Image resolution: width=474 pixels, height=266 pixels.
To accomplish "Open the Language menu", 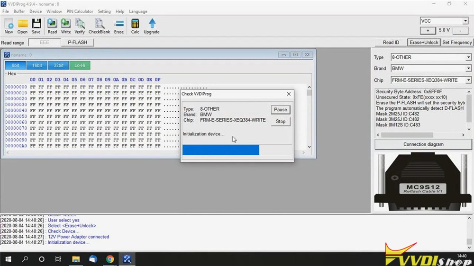I will [x=138, y=11].
